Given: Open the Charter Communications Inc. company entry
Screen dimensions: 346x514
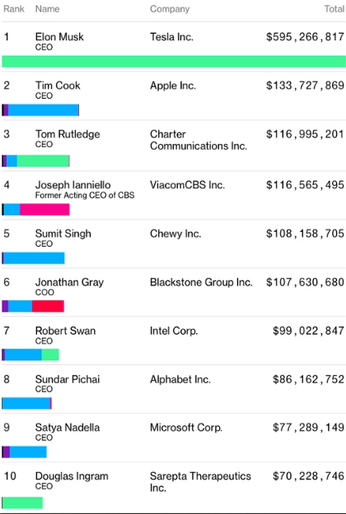Looking at the screenshot, I should coord(199,140).
